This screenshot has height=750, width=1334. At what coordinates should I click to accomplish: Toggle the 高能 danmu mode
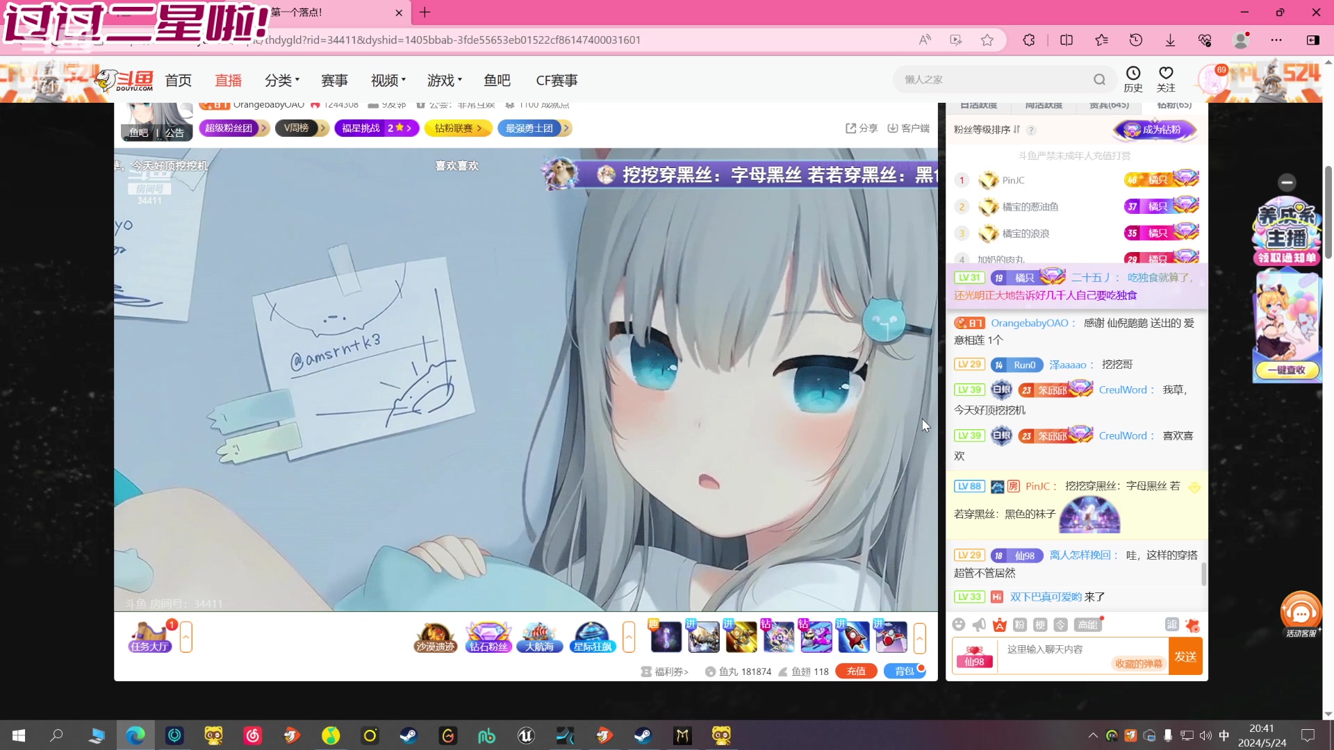(x=1087, y=624)
